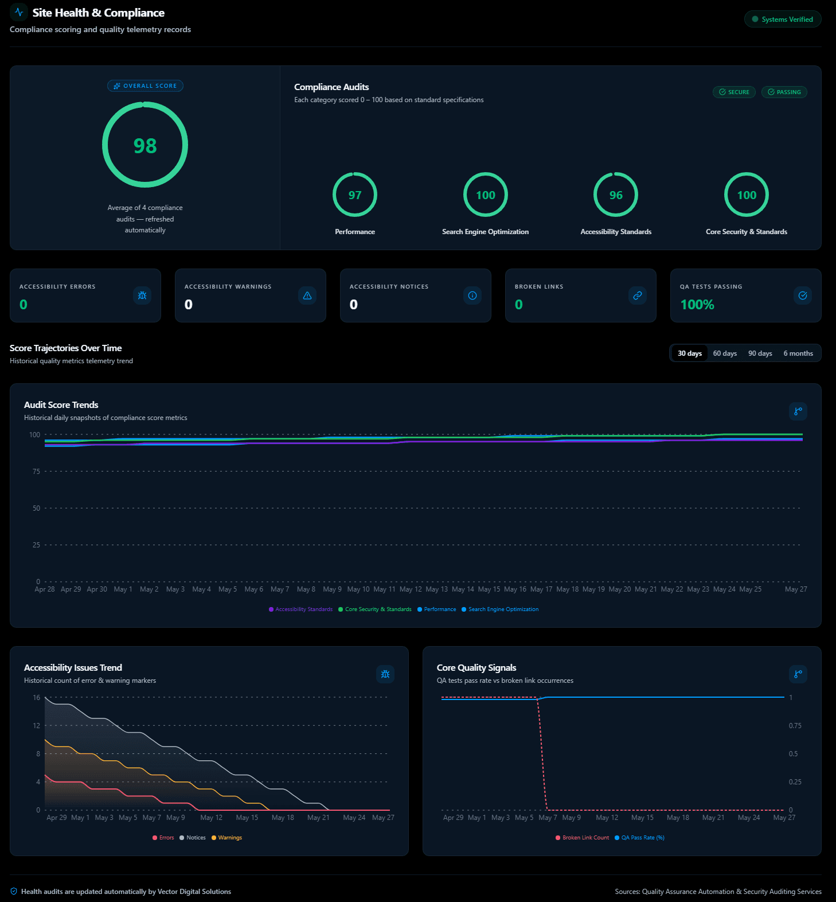
Task: Click the overall score gauge showing 98
Action: pyautogui.click(x=145, y=145)
